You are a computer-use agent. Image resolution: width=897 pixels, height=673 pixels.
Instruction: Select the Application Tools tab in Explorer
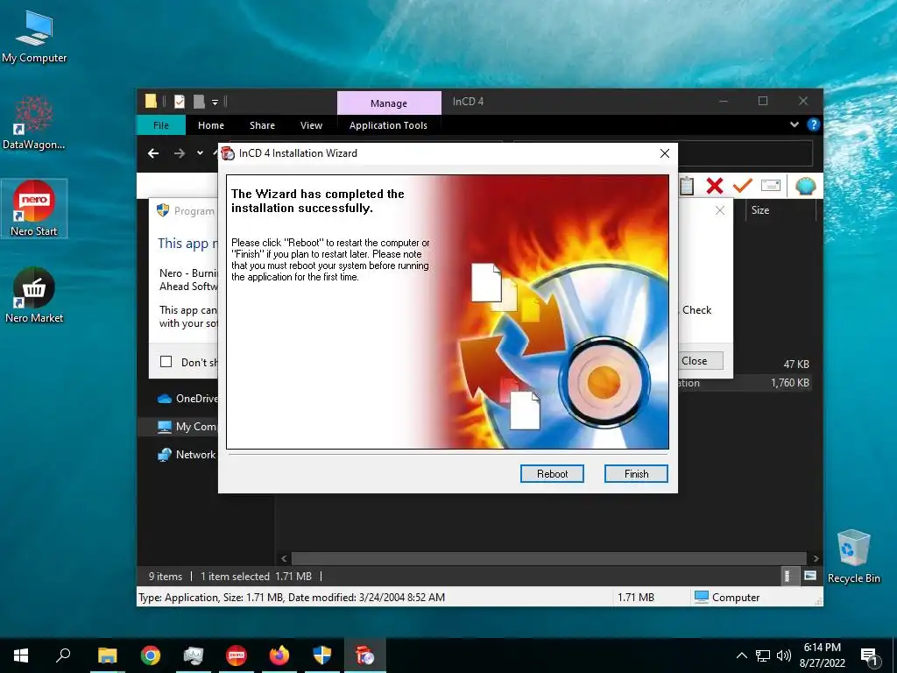click(x=388, y=125)
